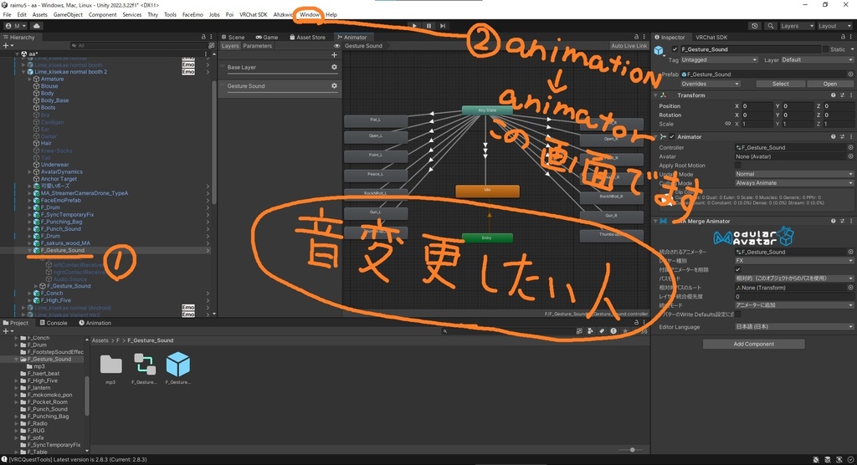The height and width of the screenshot is (465, 857).
Task: Open the FX layer type dropdown
Action: coord(793,261)
